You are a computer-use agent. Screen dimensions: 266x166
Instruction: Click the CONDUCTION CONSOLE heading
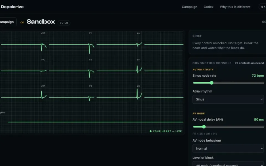(212, 63)
